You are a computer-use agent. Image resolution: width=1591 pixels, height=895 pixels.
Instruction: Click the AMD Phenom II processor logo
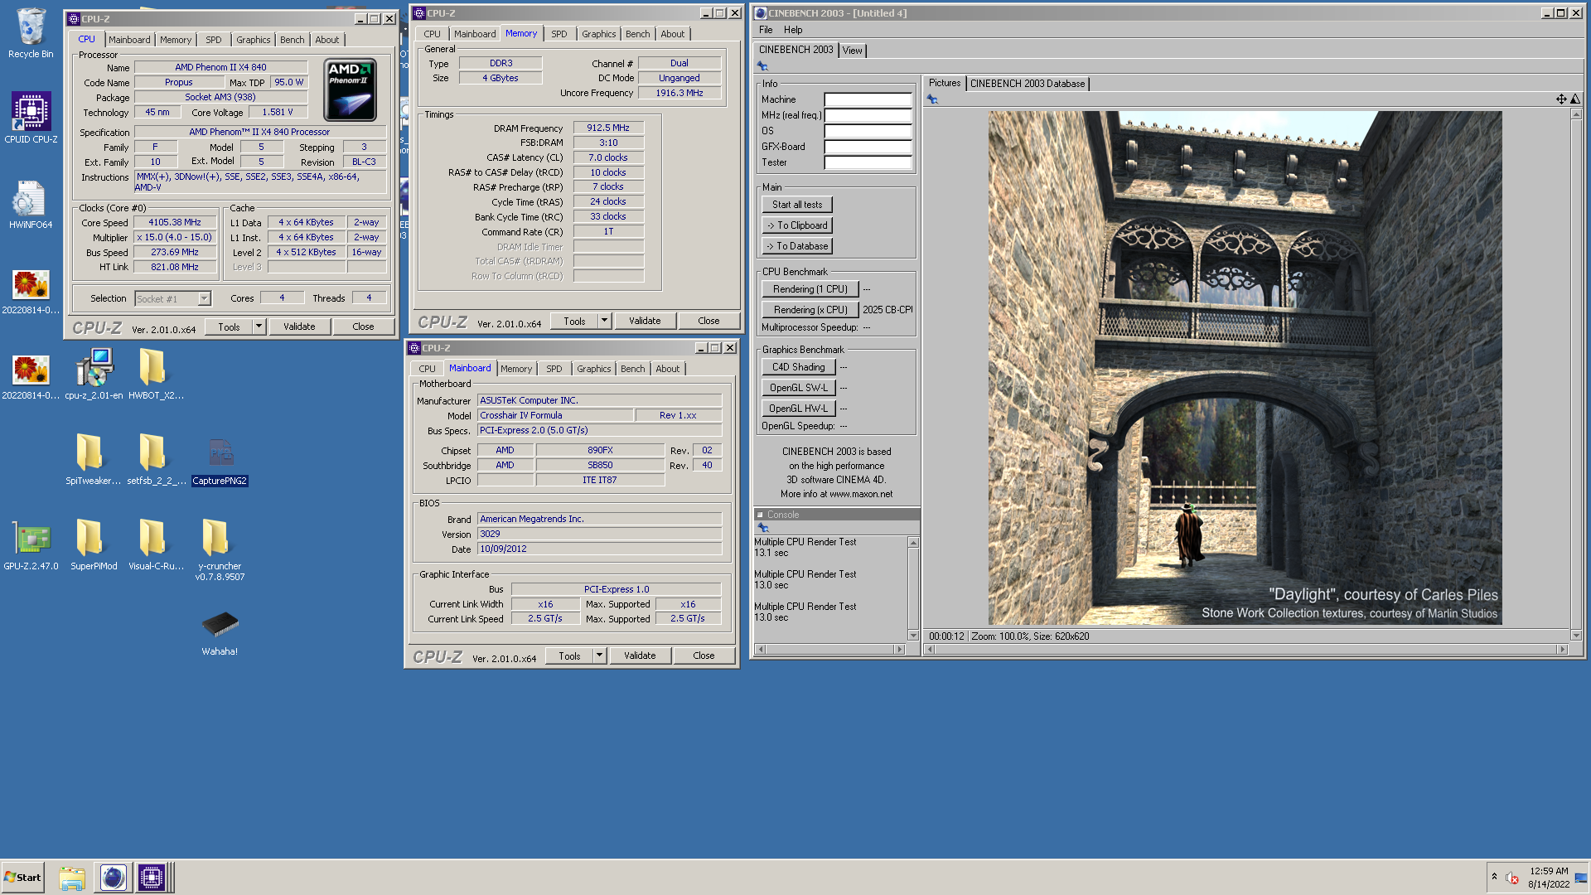[x=351, y=89]
